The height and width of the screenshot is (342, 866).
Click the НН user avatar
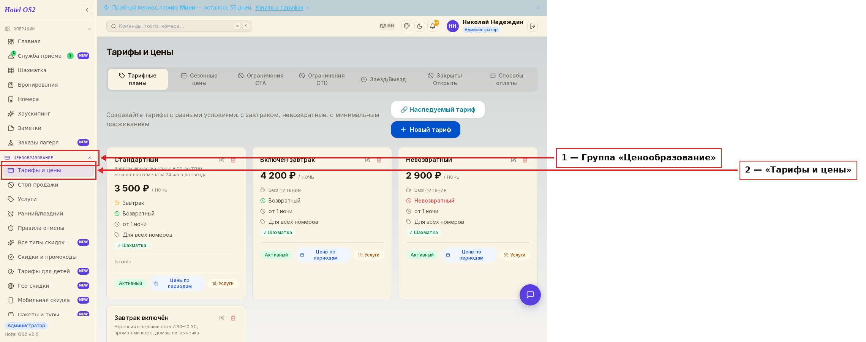[x=452, y=26]
